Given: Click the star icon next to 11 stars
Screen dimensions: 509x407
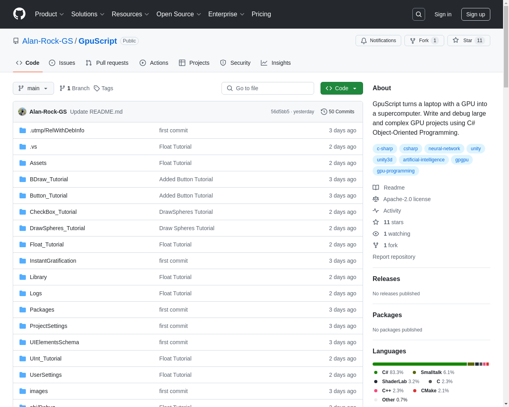Looking at the screenshot, I should tap(376, 222).
